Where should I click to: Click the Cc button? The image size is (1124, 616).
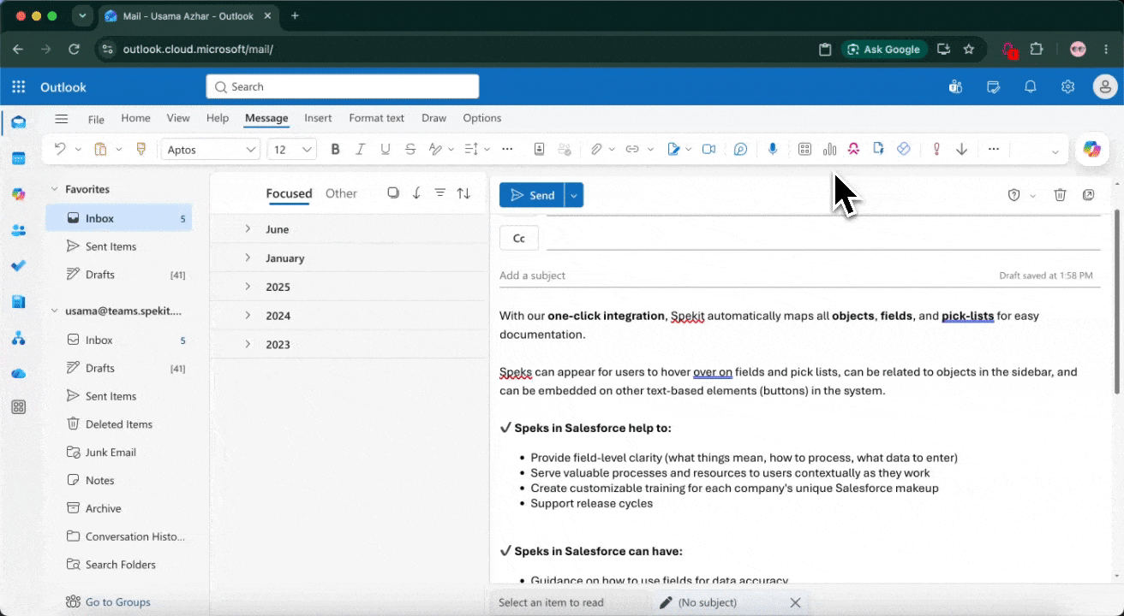tap(519, 239)
